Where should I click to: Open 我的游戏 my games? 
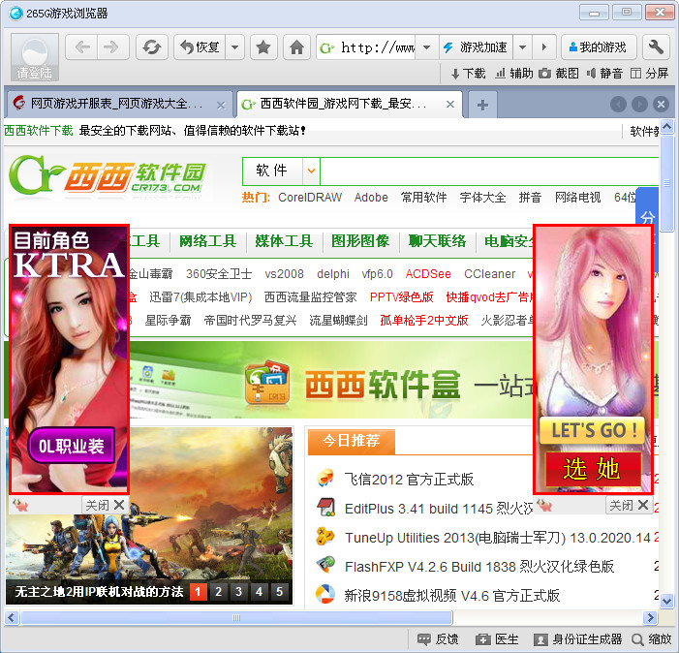599,47
